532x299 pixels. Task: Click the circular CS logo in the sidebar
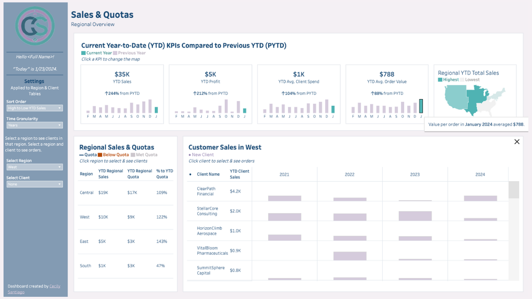[35, 26]
